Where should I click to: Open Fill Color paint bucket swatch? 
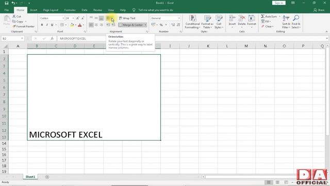[x=72, y=25]
